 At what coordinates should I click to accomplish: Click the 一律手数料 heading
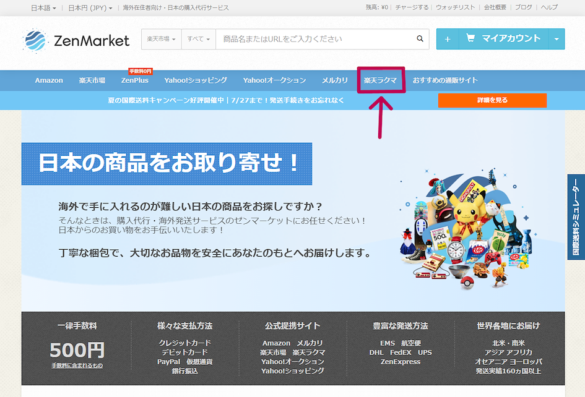coord(77,326)
